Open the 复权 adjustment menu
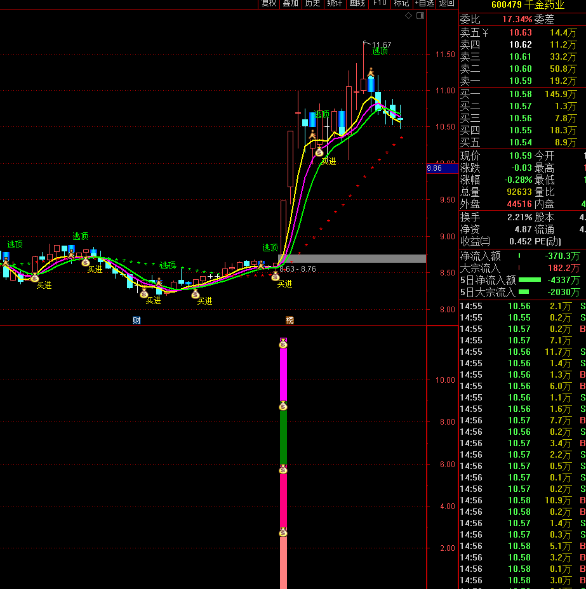The height and width of the screenshot is (589, 586). tap(269, 3)
